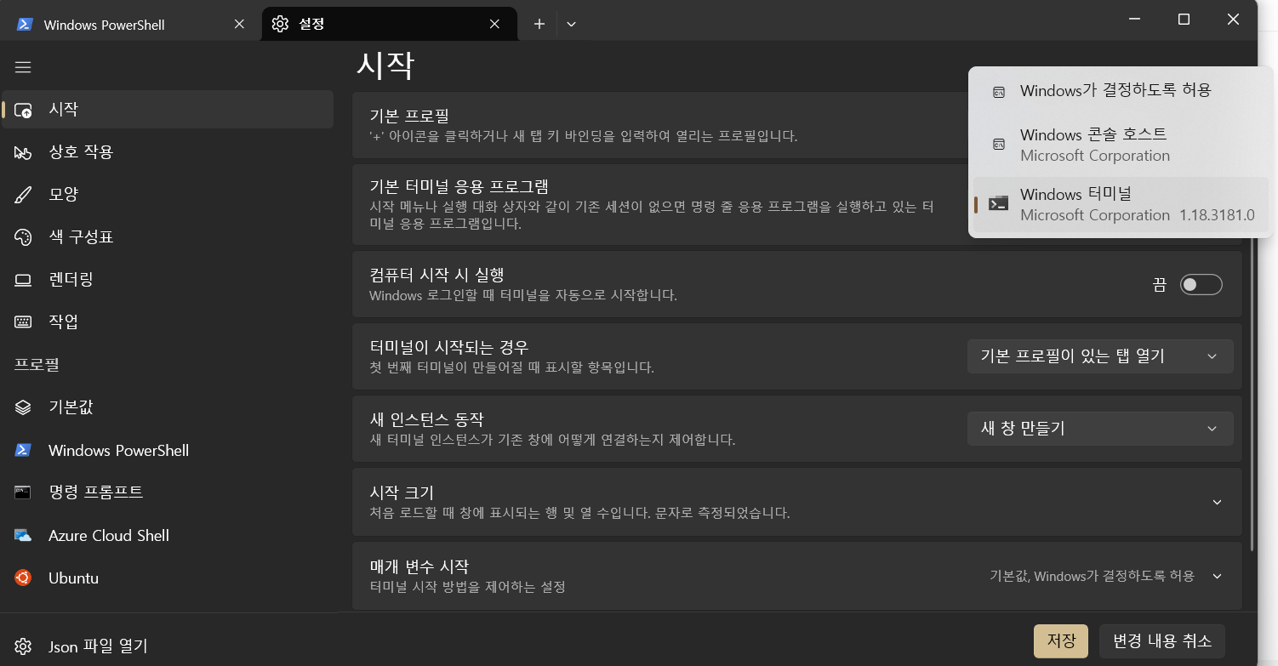Click the 렌더링 monitor icon
This screenshot has width=1278, height=666.
click(x=23, y=280)
